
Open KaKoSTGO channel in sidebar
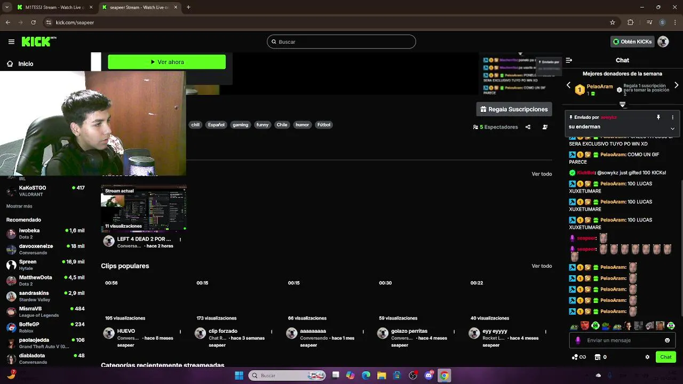pyautogui.click(x=45, y=191)
